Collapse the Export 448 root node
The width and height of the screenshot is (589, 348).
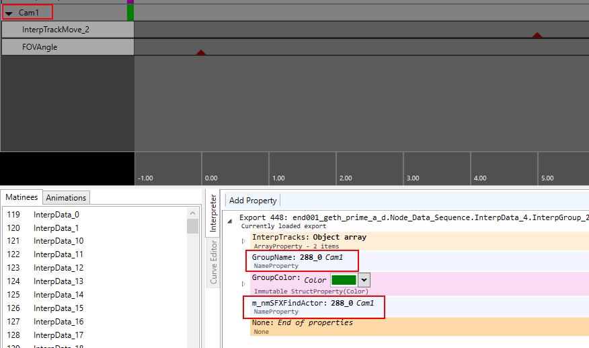tap(229, 221)
